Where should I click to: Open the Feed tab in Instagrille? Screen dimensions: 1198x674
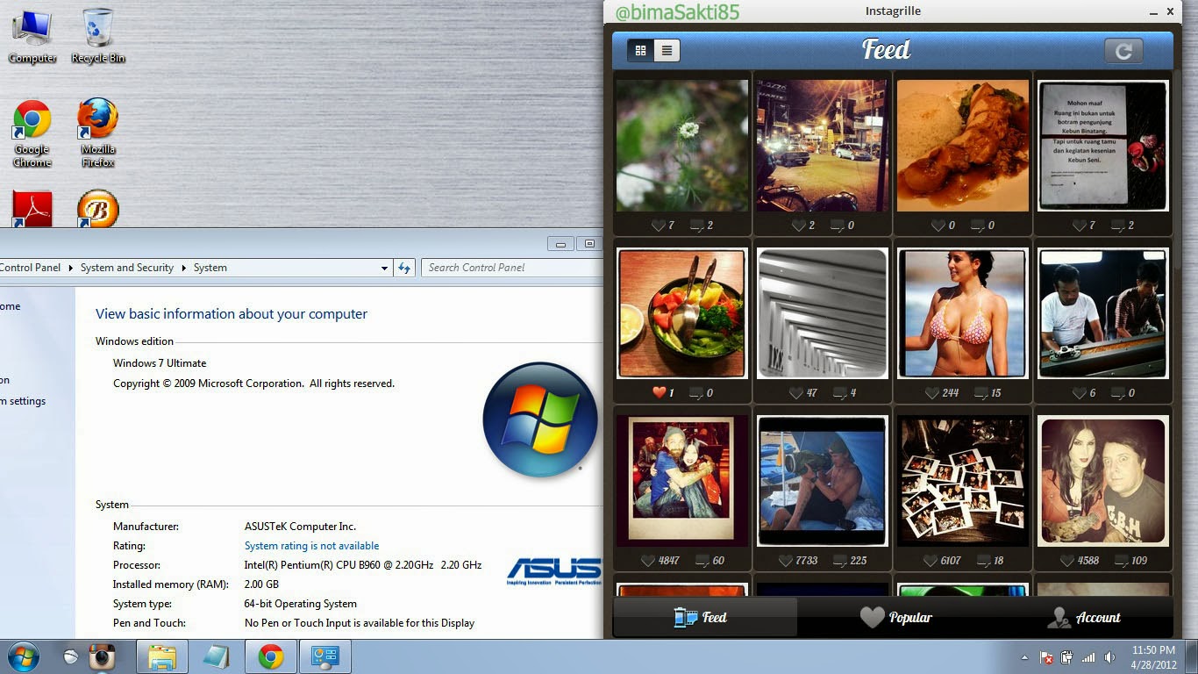[705, 617]
